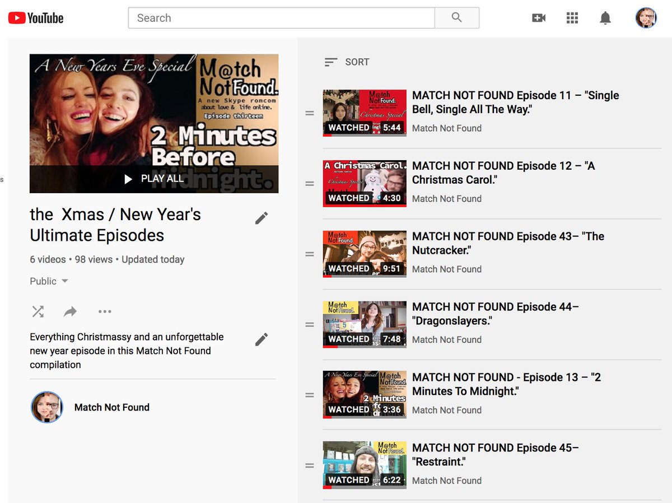Viewport: 672px width, 503px height.
Task: Grab the drag handle for Episode 13
Action: [310, 395]
